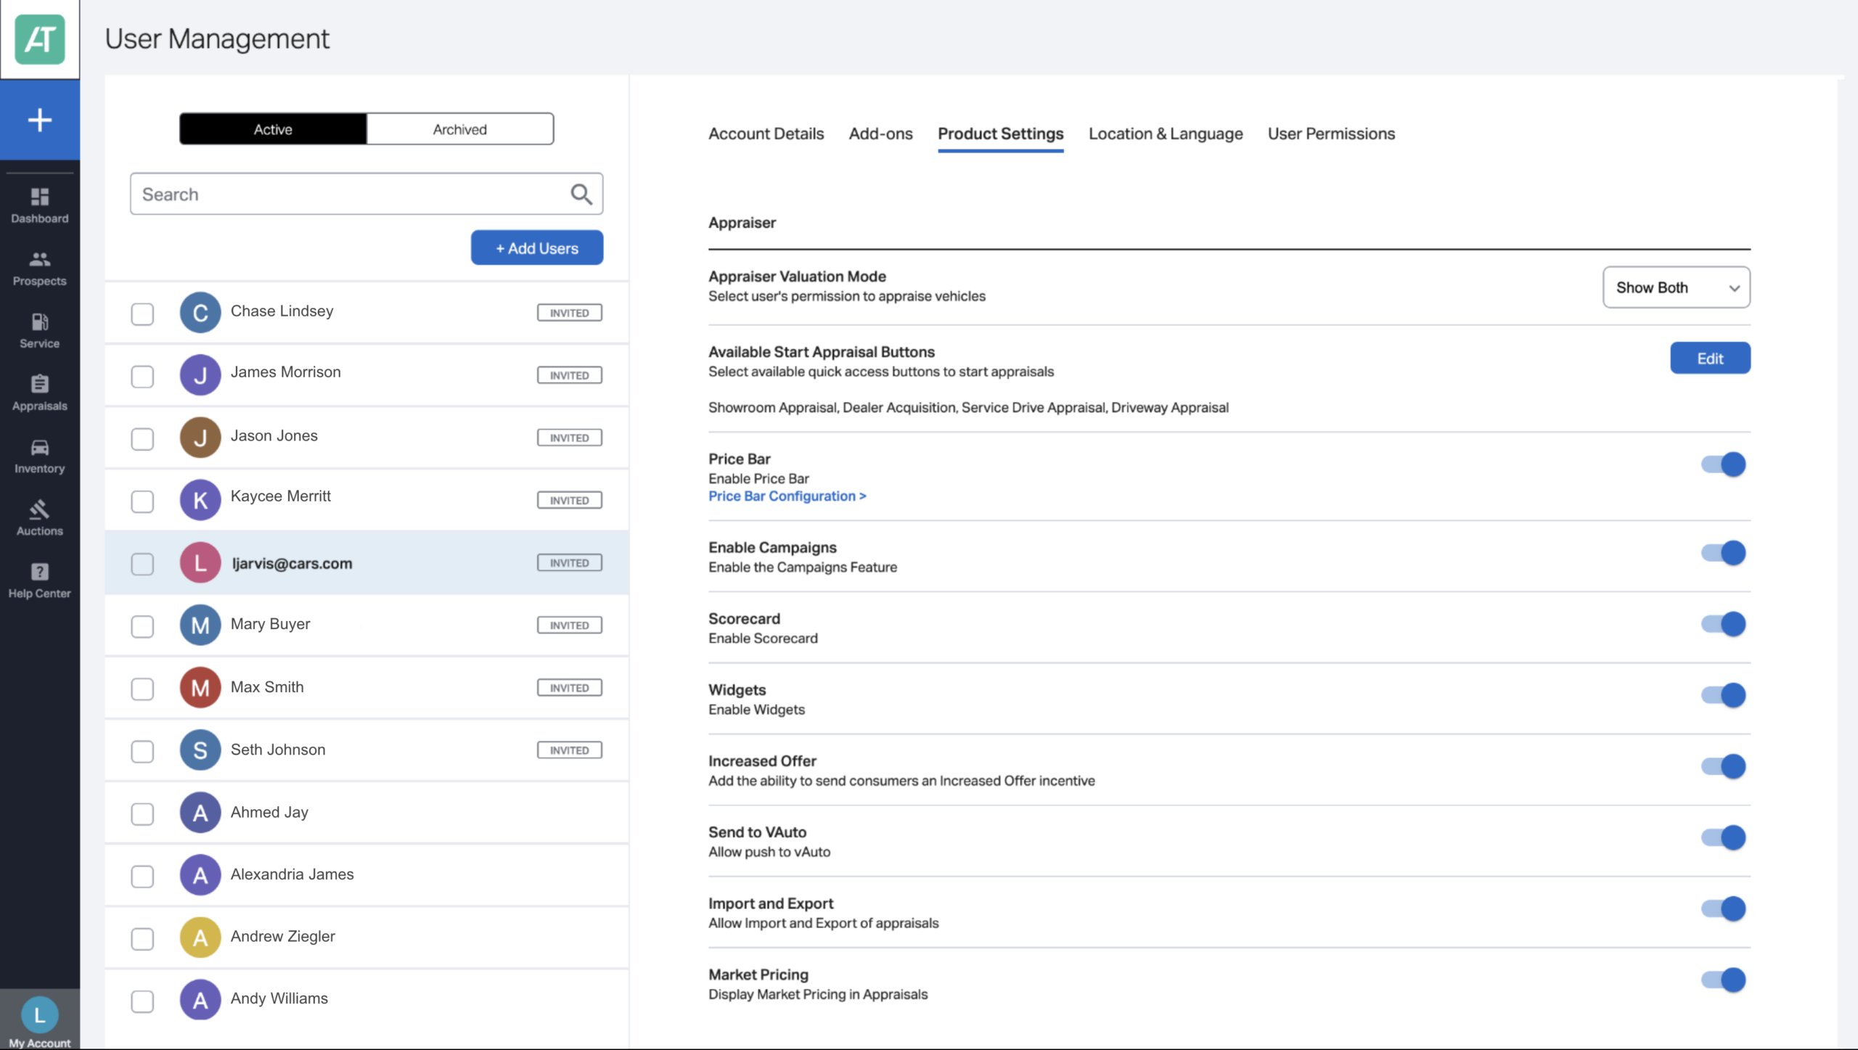
Task: Check the box next to ljarvis@cars.com
Action: coord(142,564)
